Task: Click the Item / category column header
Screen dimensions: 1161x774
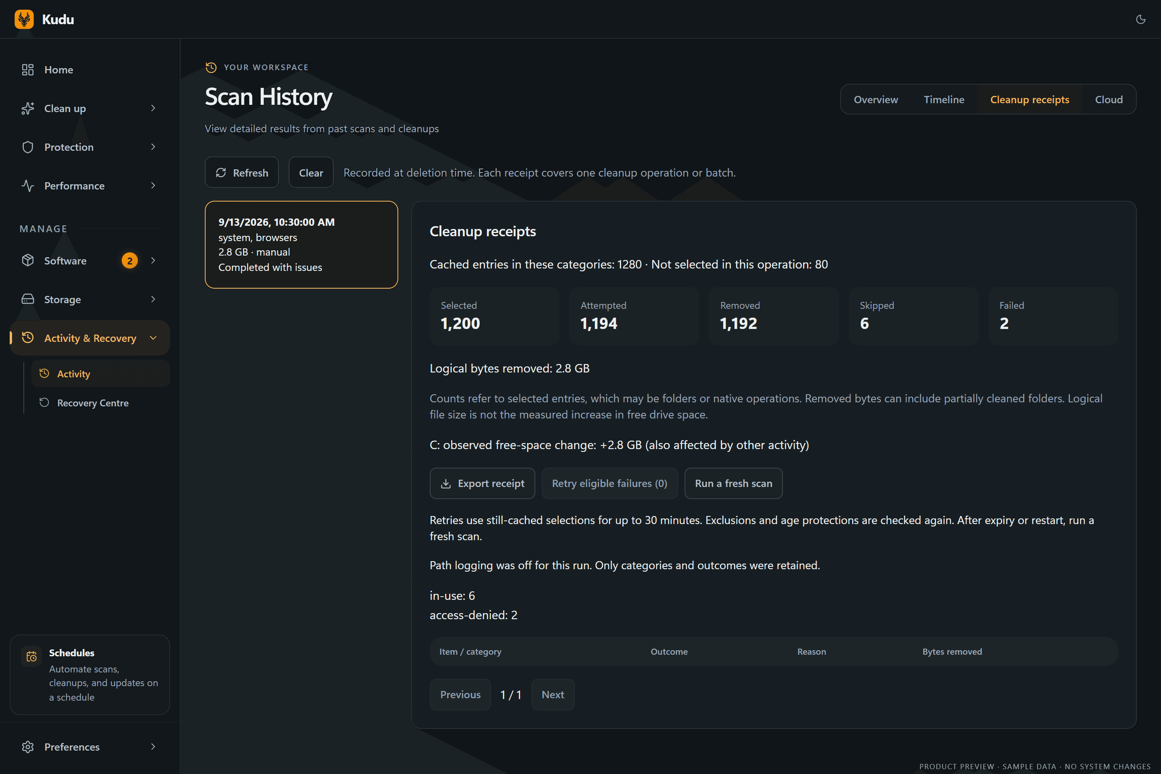Action: [470, 651]
